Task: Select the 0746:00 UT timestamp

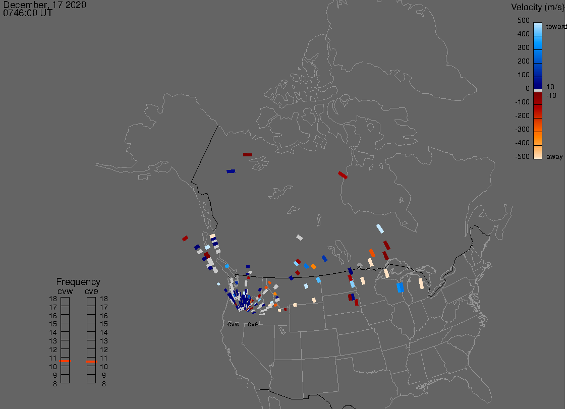Action: (x=28, y=13)
